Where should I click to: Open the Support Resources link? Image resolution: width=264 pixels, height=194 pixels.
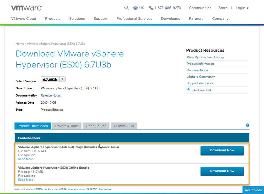[x=200, y=83]
